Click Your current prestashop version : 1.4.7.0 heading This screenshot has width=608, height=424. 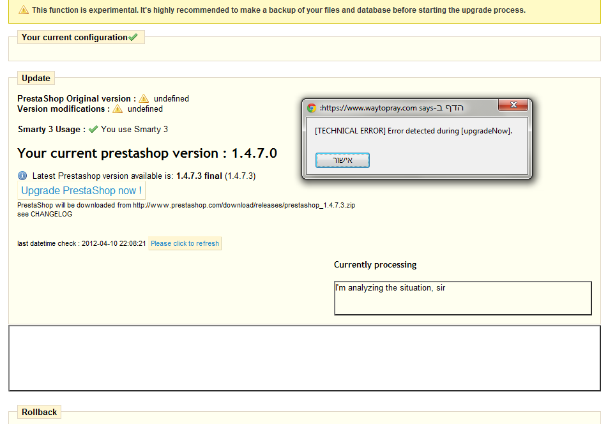click(147, 153)
